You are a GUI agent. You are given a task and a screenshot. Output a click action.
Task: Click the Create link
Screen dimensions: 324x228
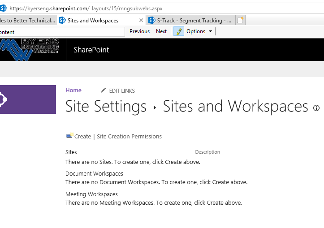coord(82,137)
